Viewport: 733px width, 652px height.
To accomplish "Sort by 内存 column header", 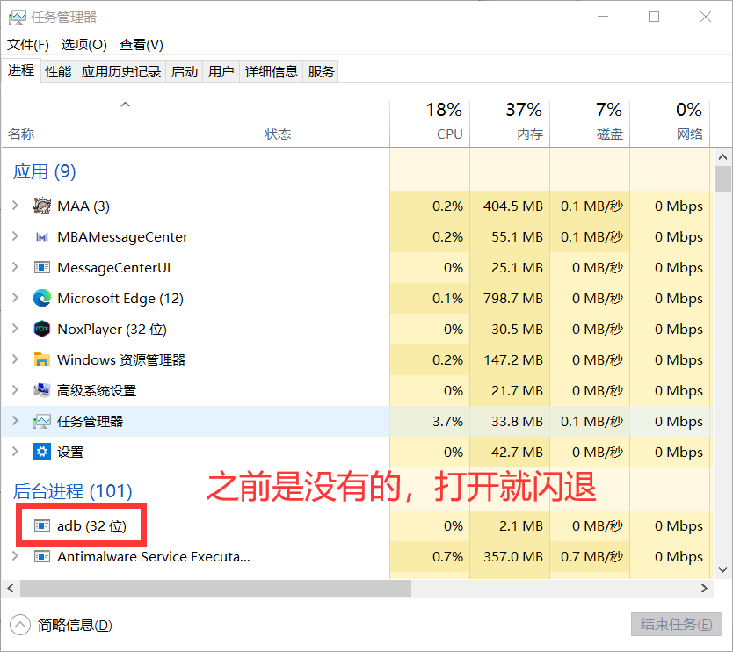I will click(x=510, y=124).
